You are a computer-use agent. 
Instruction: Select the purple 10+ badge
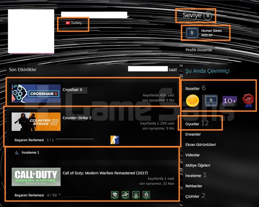click(229, 101)
